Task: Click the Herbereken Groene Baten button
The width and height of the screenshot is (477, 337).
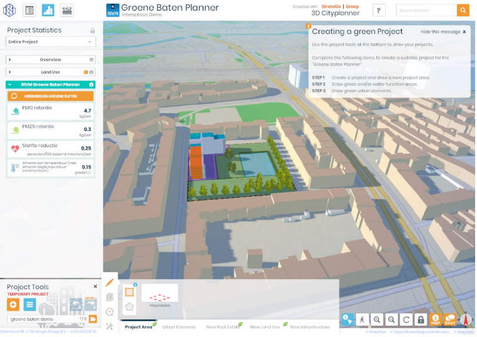Action: (50, 96)
